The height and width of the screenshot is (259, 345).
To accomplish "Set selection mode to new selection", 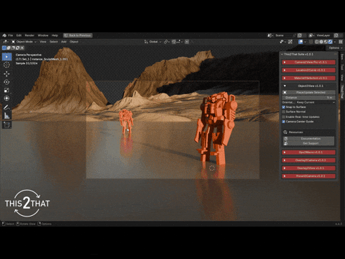I will pyautogui.click(x=4, y=48).
